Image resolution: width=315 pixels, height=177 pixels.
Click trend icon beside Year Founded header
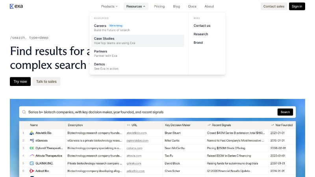click(272, 125)
